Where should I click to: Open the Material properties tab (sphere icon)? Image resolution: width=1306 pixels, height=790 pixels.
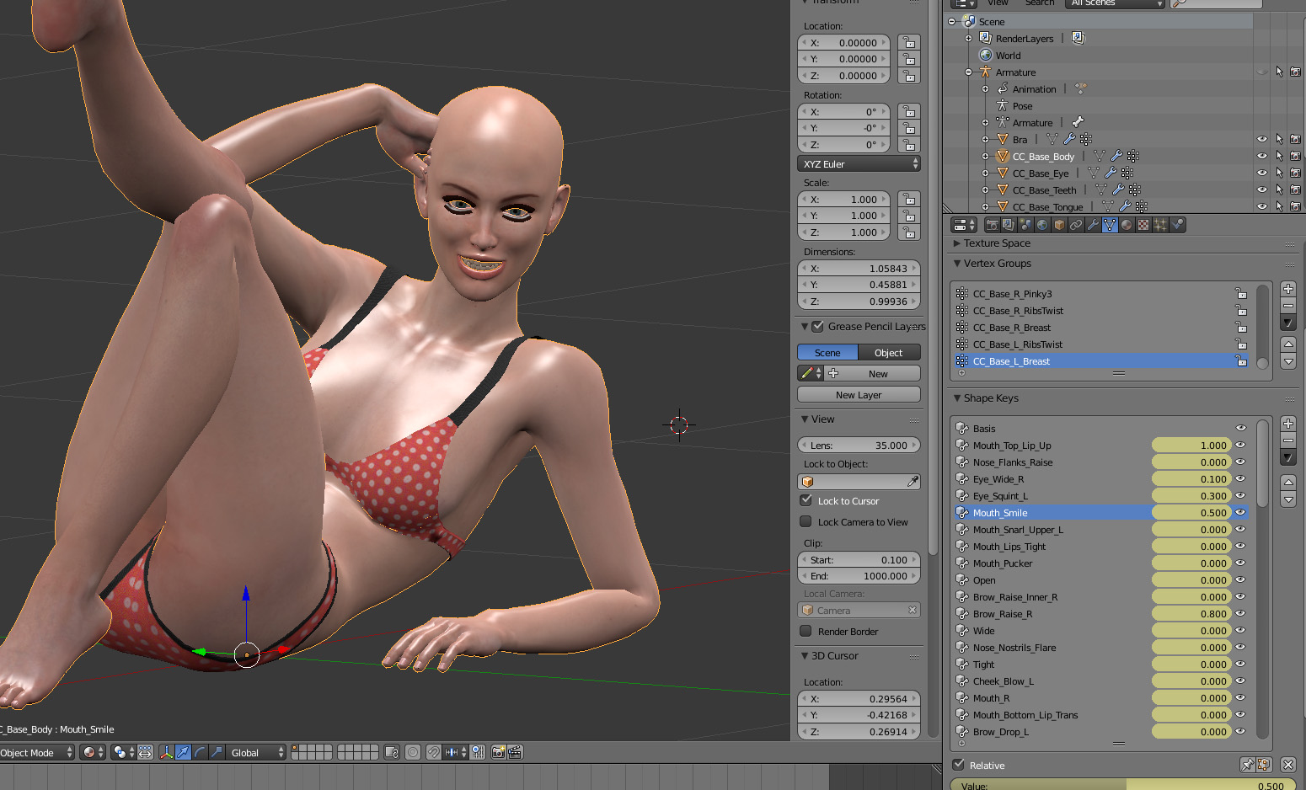click(x=1127, y=225)
